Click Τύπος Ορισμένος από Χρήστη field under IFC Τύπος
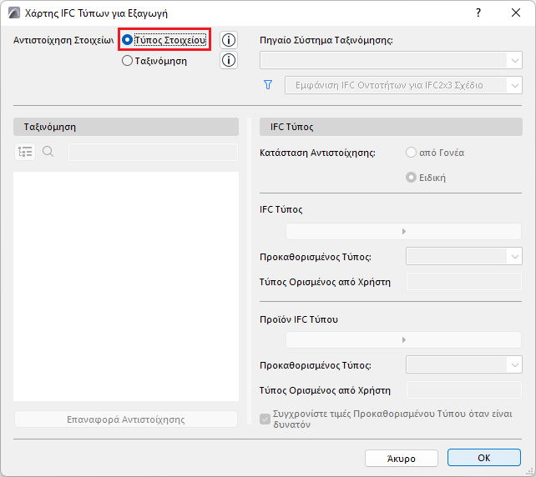Image resolution: width=536 pixels, height=477 pixels. click(x=464, y=282)
